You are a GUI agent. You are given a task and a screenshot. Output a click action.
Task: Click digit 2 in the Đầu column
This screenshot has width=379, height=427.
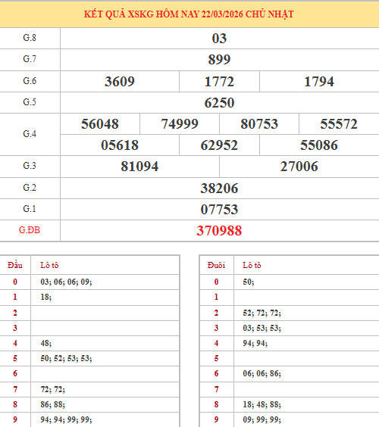[x=15, y=313]
